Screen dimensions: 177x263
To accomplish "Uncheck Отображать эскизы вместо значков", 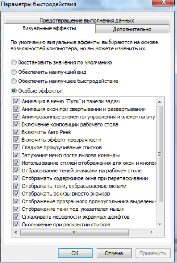I will 16,194.
